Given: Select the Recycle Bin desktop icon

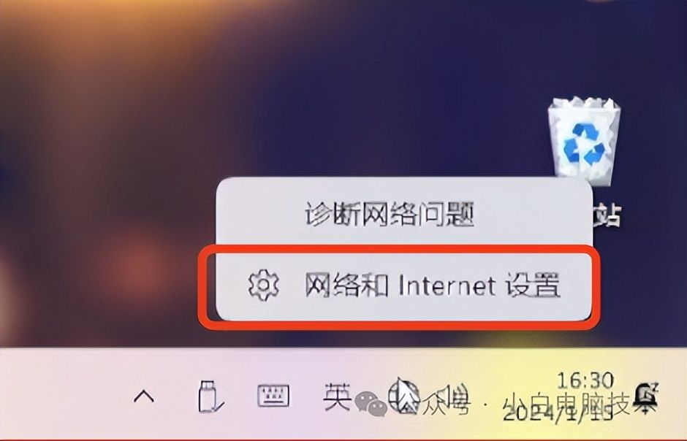Looking at the screenshot, I should tap(584, 142).
